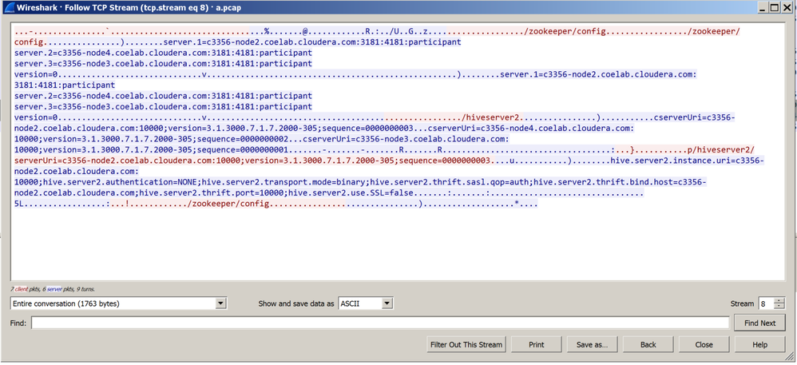Screen dimensions: 797x365
Task: Minimize the Follow TCP Stream window
Action: [x=763, y=8]
